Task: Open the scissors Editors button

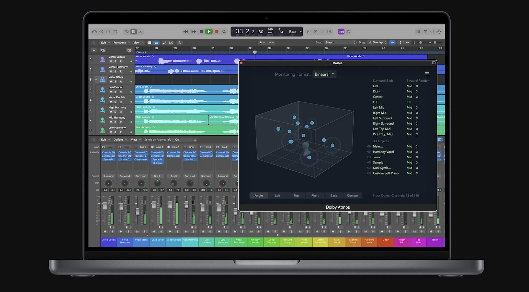Action: [140, 32]
